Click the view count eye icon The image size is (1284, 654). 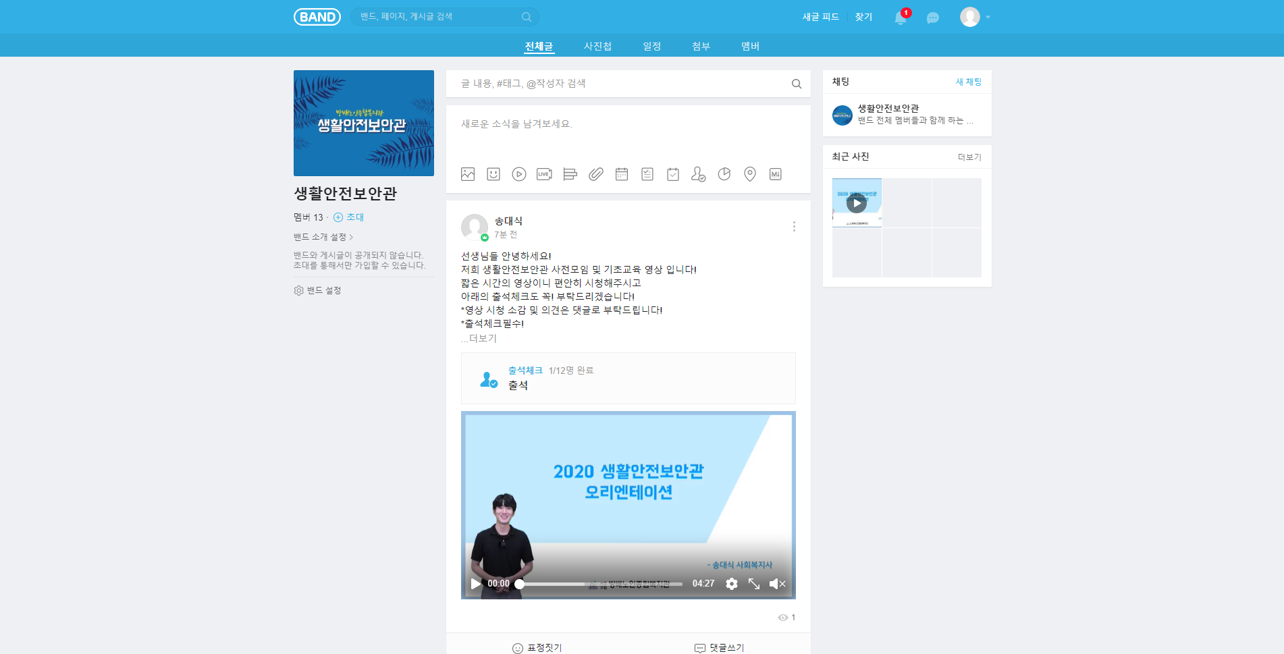[x=783, y=618]
